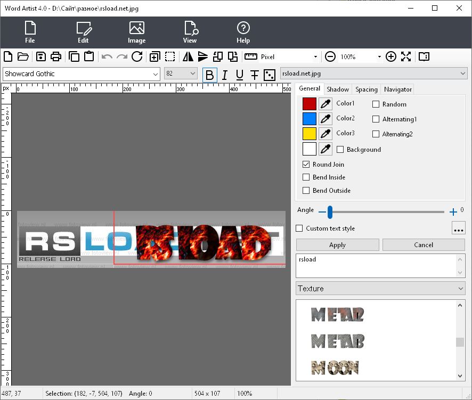The width and height of the screenshot is (472, 400).
Task: Decrease the angle with the minus button
Action: (x=322, y=212)
